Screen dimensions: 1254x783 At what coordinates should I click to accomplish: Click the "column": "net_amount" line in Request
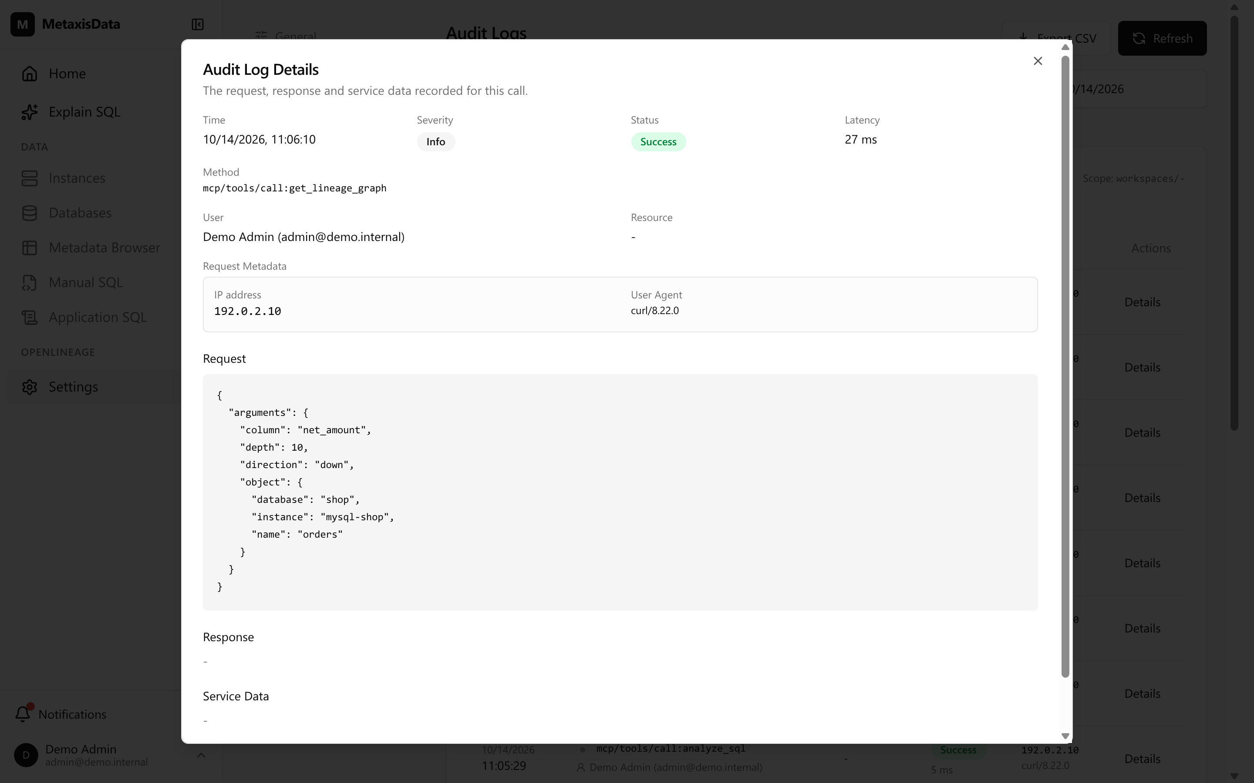(306, 430)
